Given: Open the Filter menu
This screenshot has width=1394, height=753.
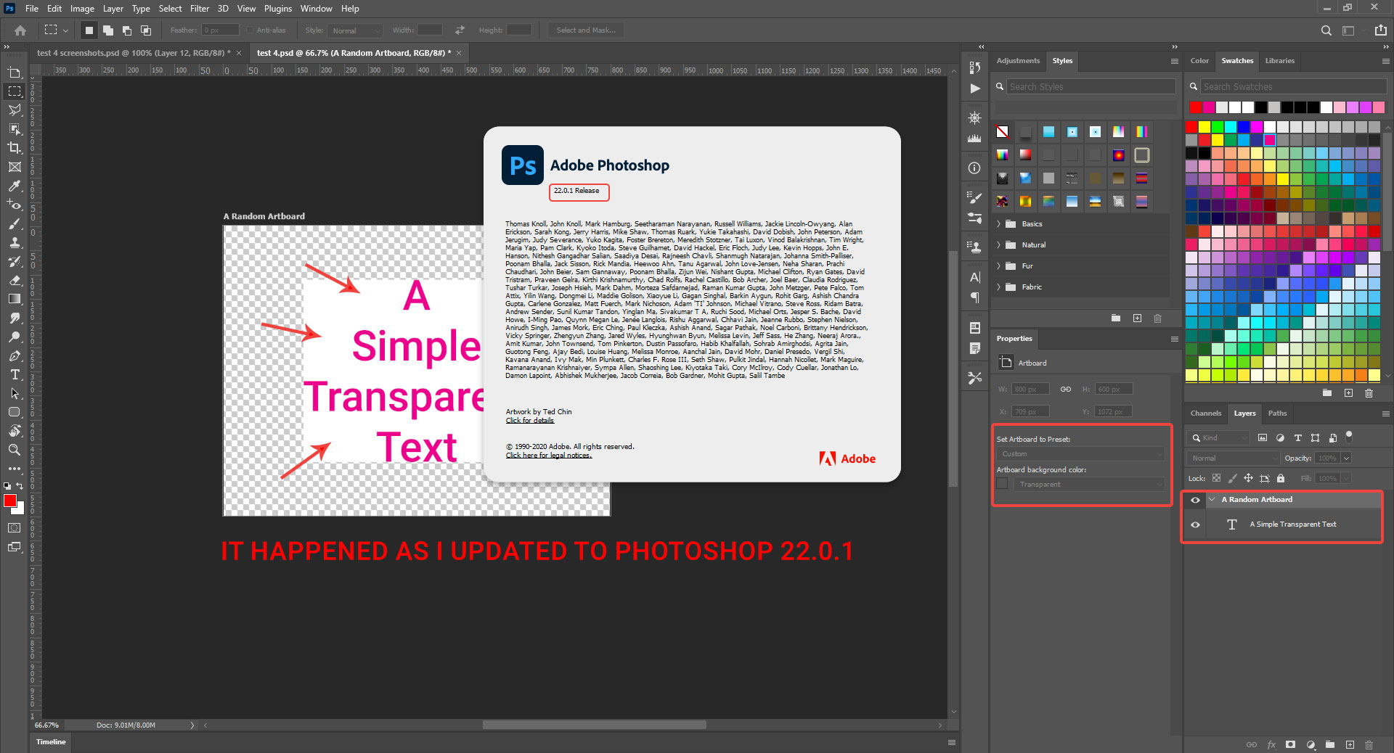Looking at the screenshot, I should tap(200, 8).
